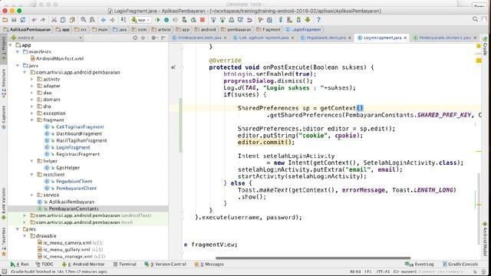Open the Help question mark icon
This screenshot has width=491, height=276.
click(318, 20)
